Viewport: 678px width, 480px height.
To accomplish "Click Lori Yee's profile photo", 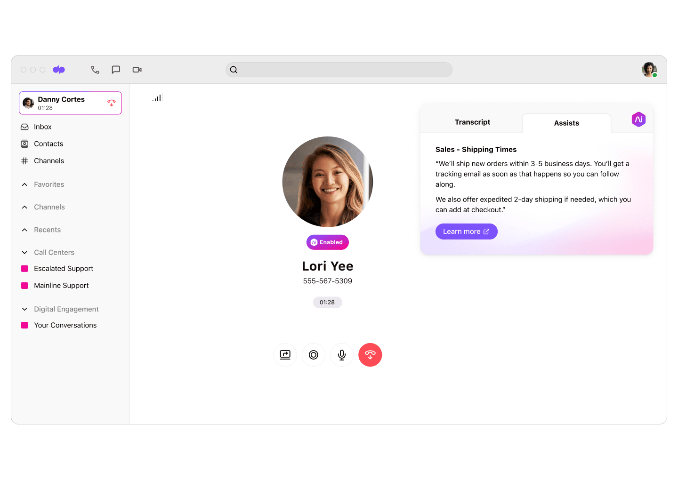I will click(x=328, y=182).
